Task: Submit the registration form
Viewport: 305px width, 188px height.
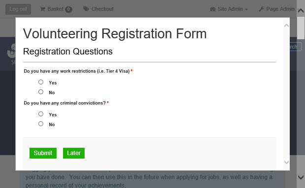Action: pos(43,153)
